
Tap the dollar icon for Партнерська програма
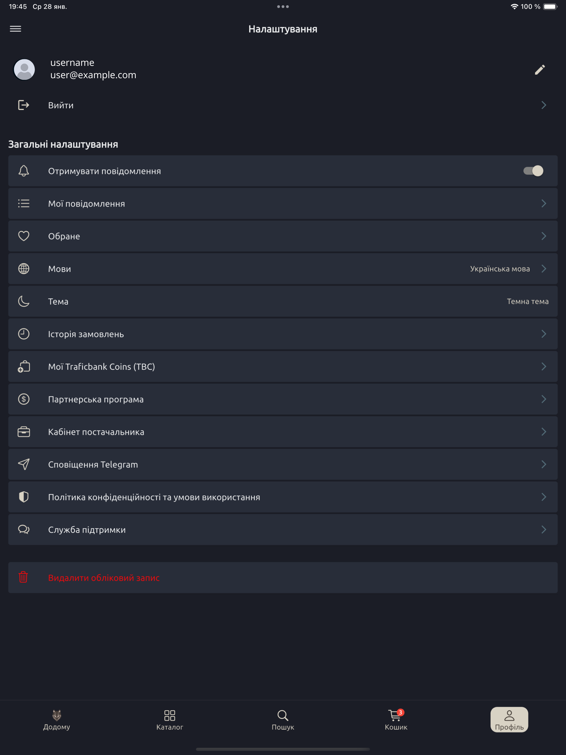pos(24,399)
